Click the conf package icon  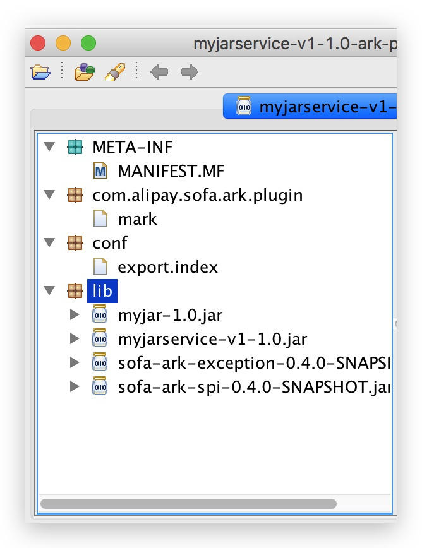pyautogui.click(x=75, y=243)
